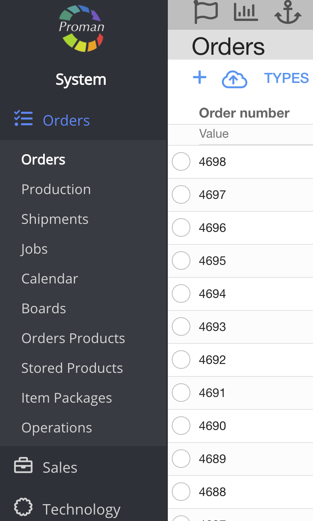Click the anchor icon in top bar
Viewport: 313px width, 521px height.
tap(288, 13)
